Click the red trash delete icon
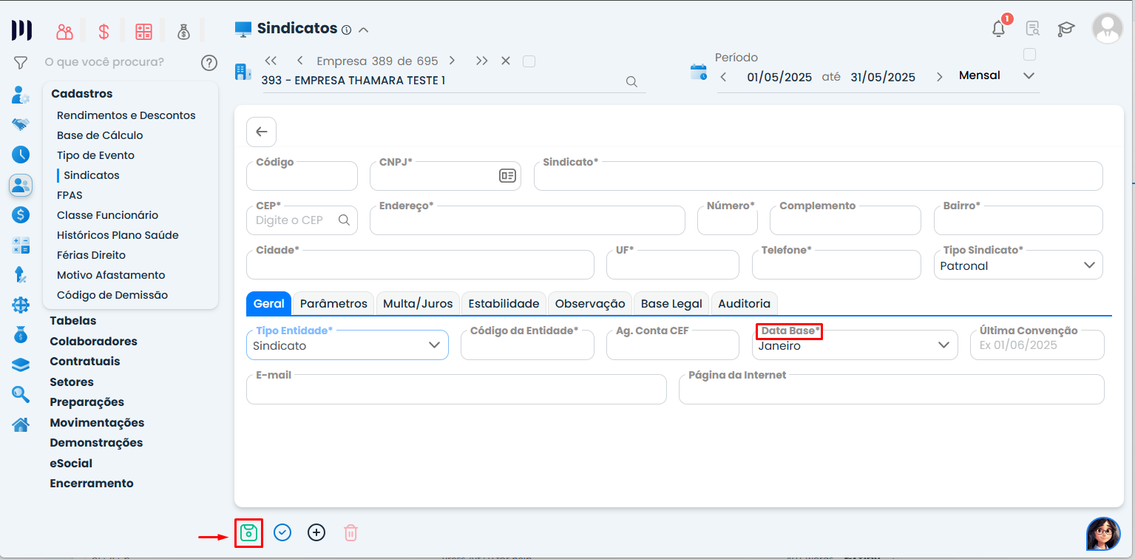This screenshot has height=559, width=1135. pos(351,532)
